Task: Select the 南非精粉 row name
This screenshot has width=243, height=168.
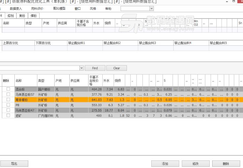Action: [26, 100]
